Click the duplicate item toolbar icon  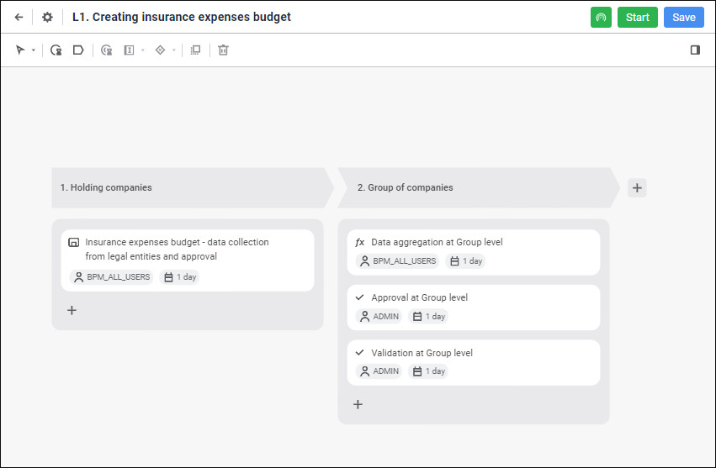[195, 50]
